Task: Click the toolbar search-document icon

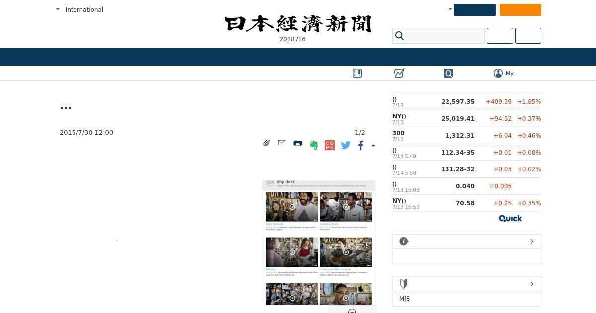Action: tap(448, 73)
